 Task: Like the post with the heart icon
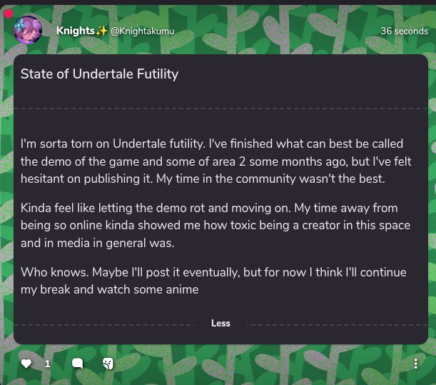27,364
